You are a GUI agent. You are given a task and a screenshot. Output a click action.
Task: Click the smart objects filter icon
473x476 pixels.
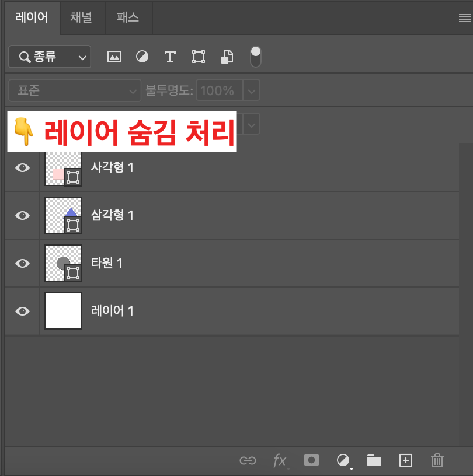pyautogui.click(x=227, y=57)
